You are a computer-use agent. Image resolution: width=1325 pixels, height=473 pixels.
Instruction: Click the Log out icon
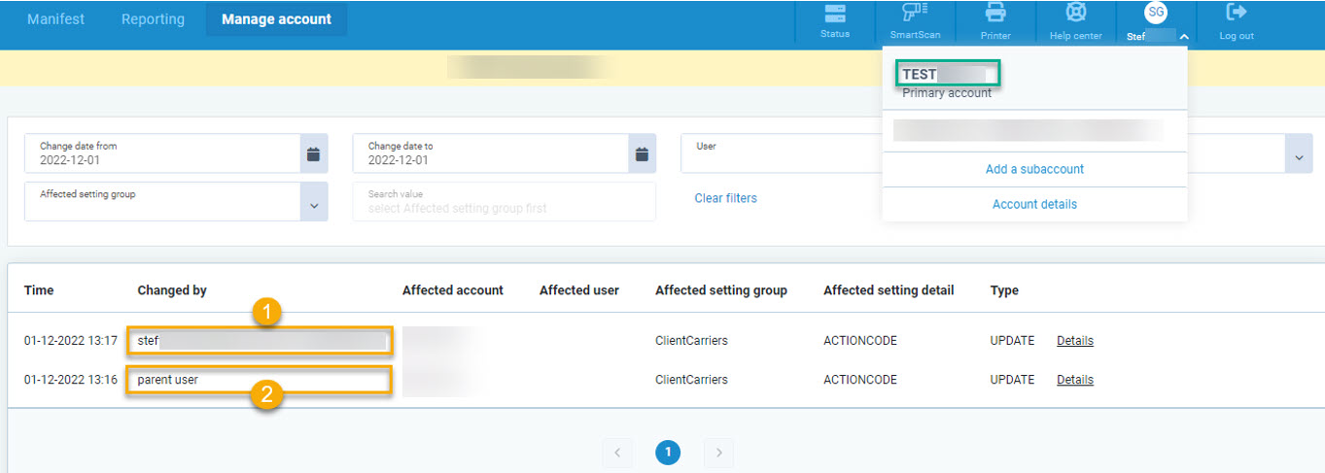(x=1237, y=15)
